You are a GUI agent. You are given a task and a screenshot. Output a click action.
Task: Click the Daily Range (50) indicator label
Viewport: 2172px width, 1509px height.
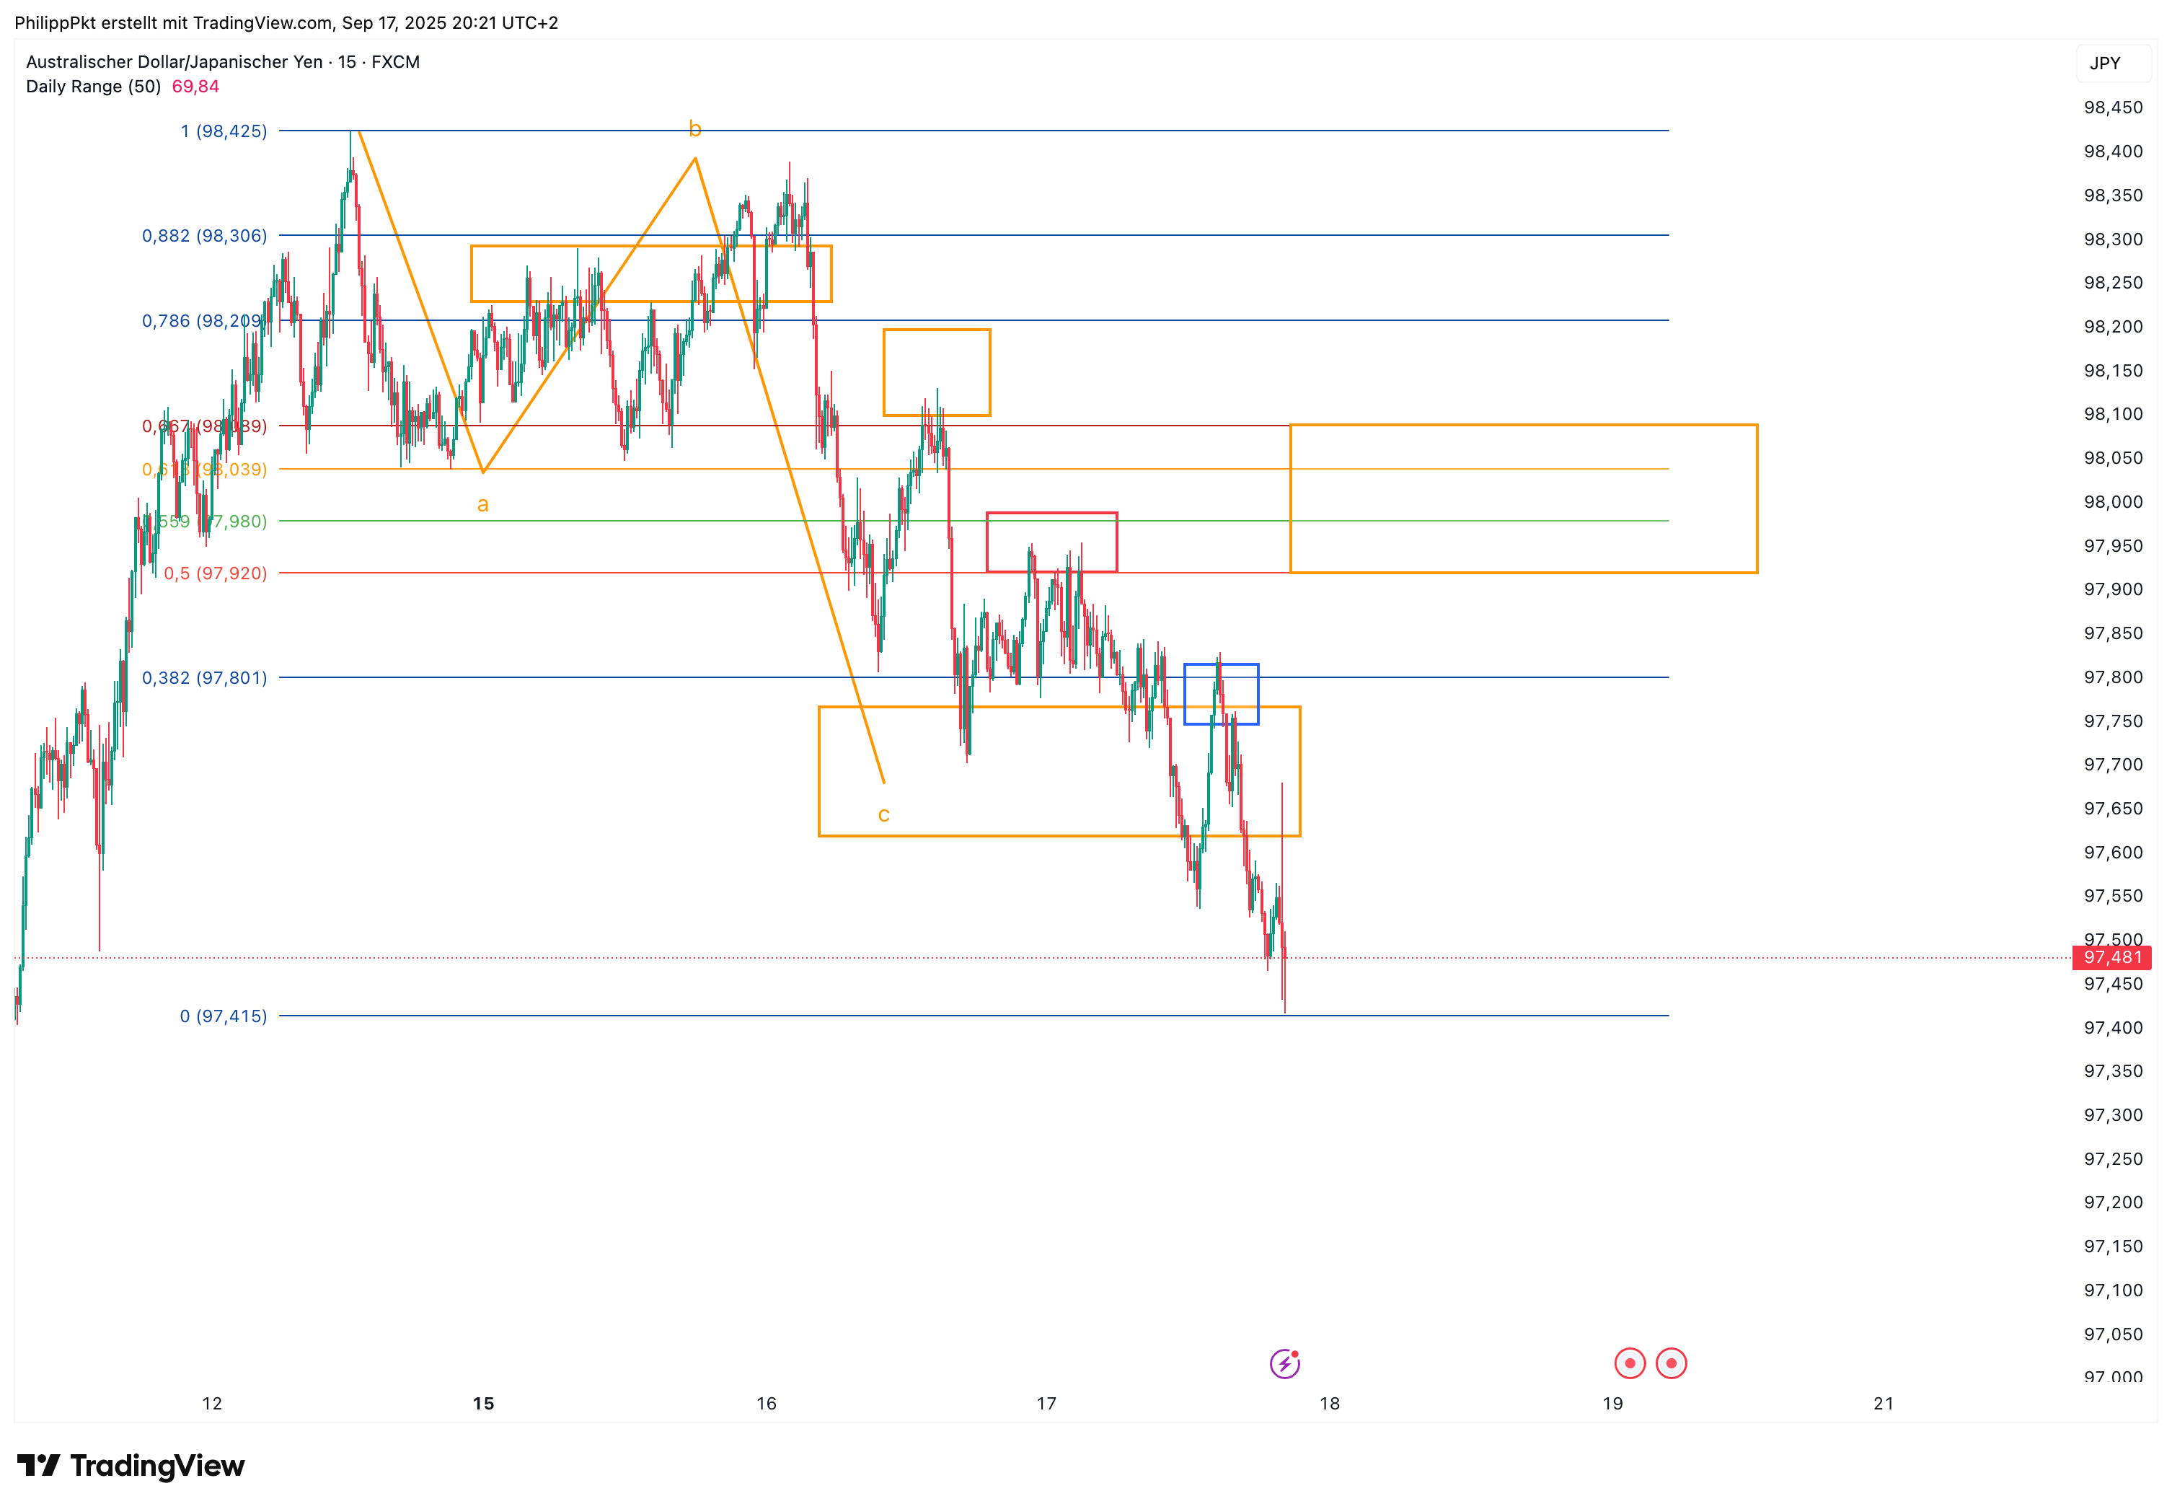point(94,86)
